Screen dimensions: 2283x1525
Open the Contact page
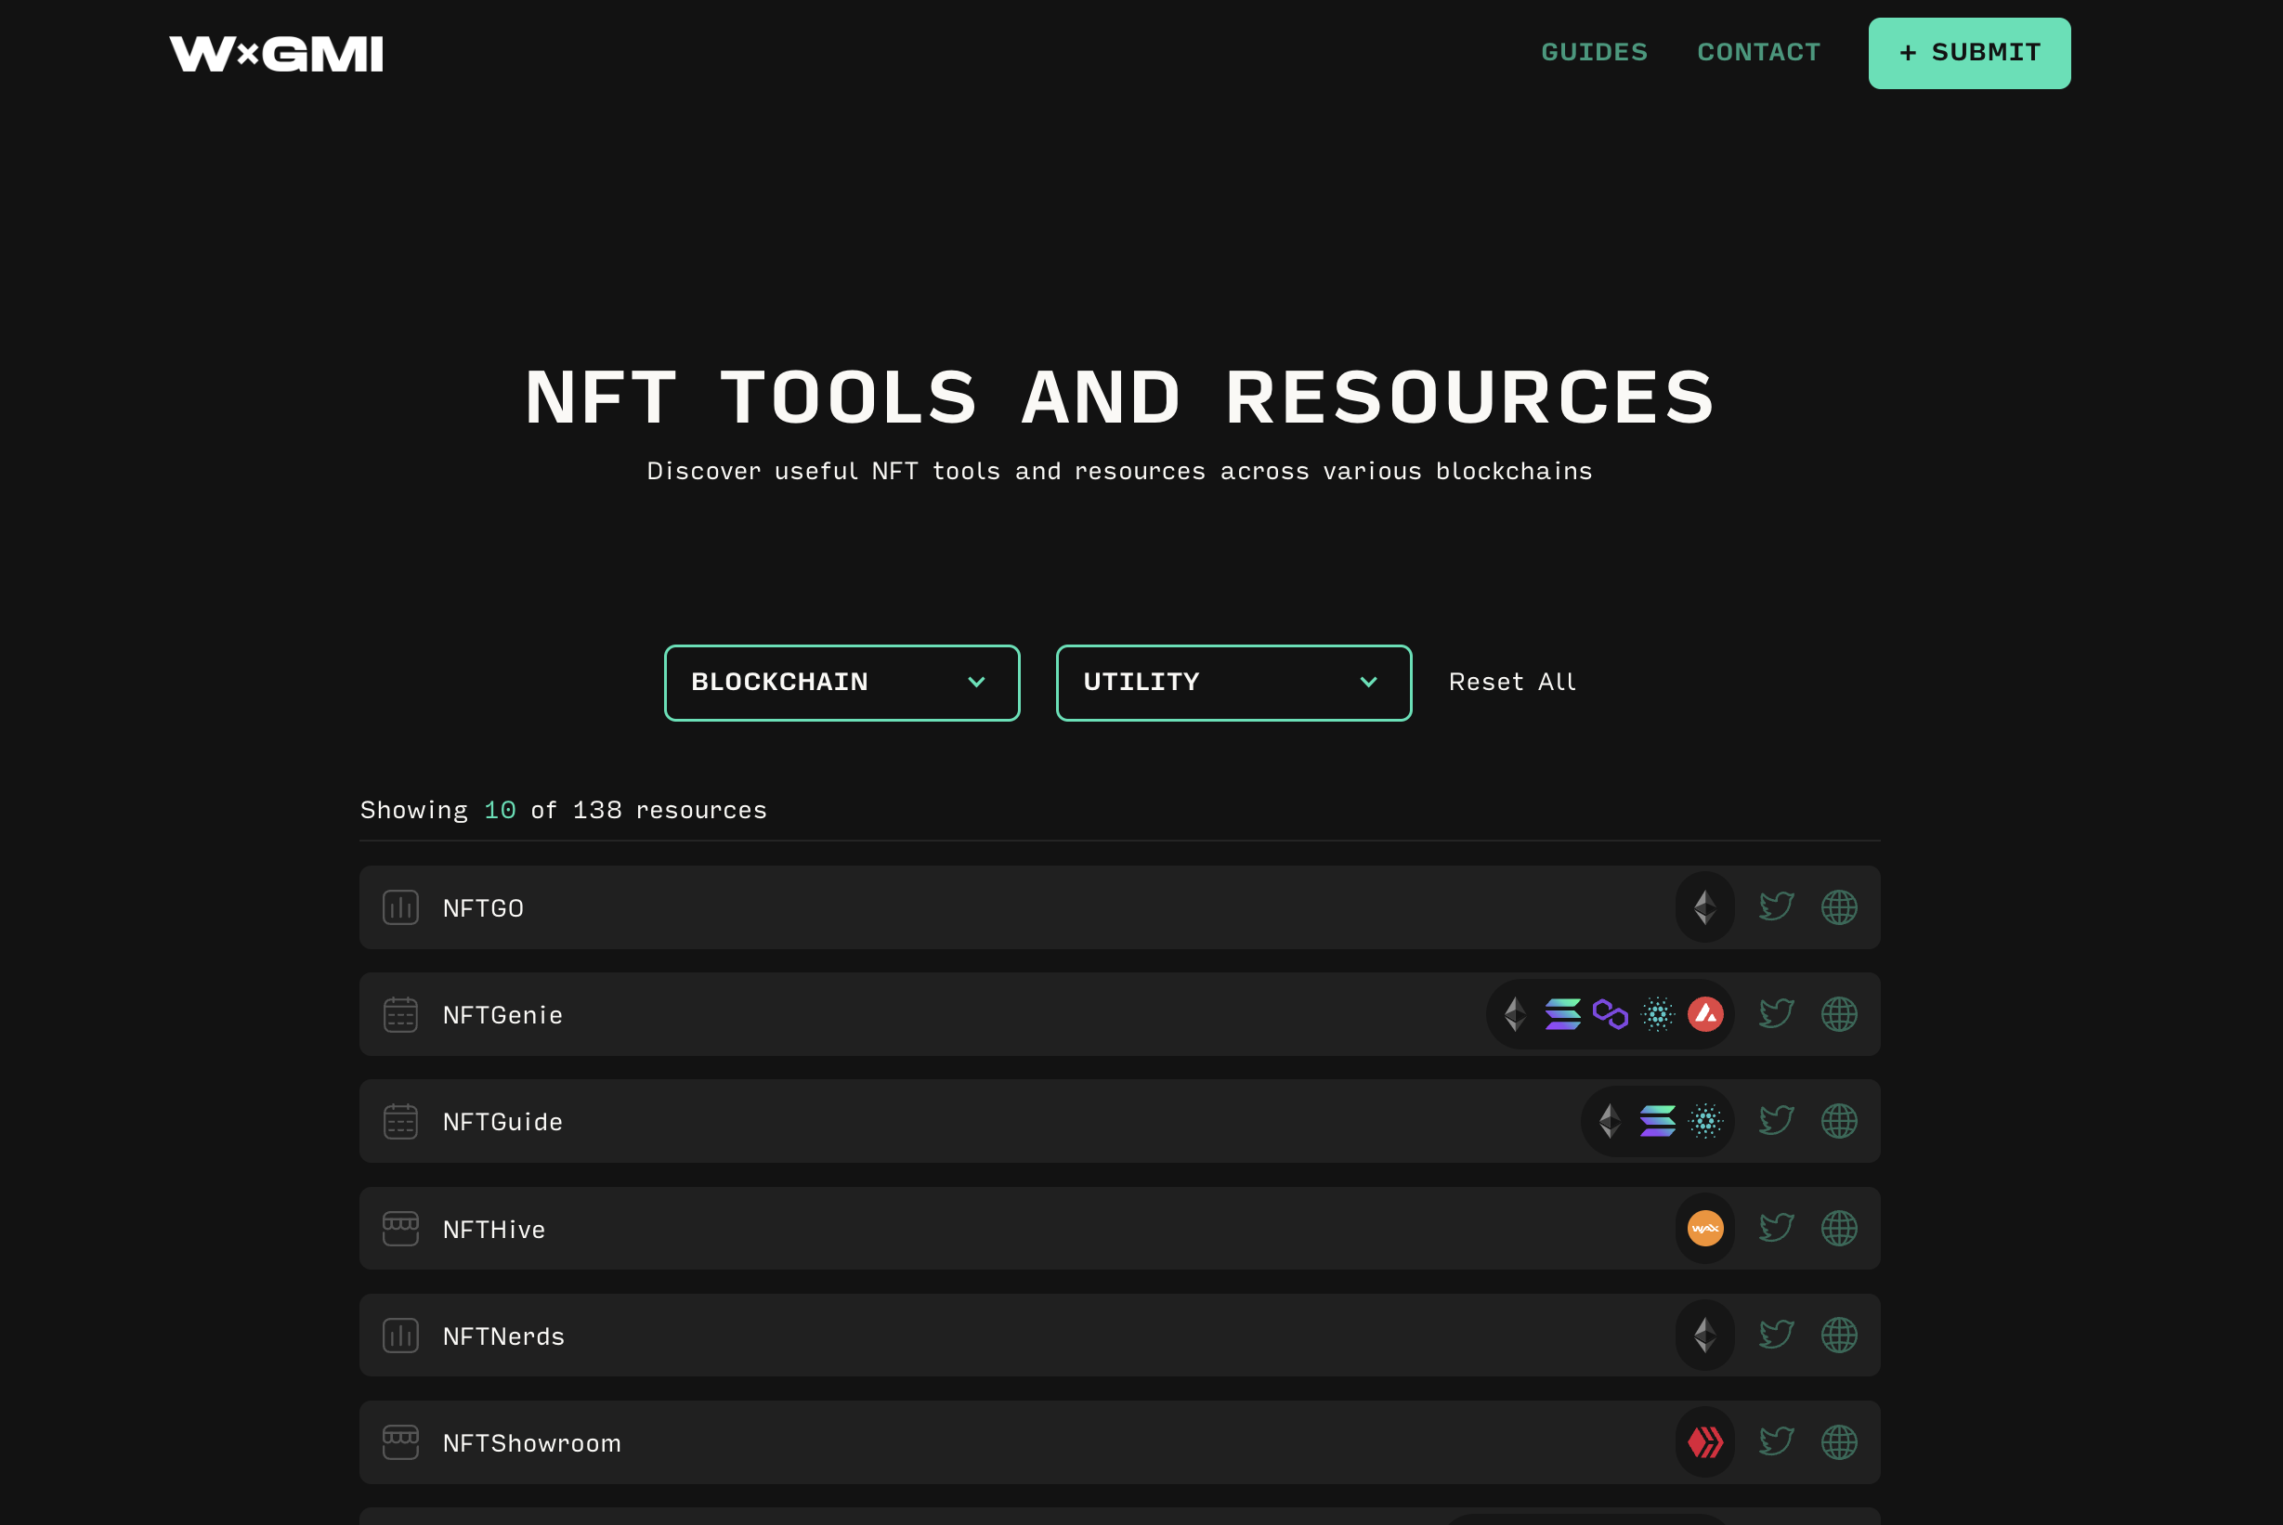tap(1759, 53)
